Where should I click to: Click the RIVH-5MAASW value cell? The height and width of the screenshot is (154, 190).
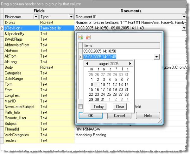coord(130,129)
